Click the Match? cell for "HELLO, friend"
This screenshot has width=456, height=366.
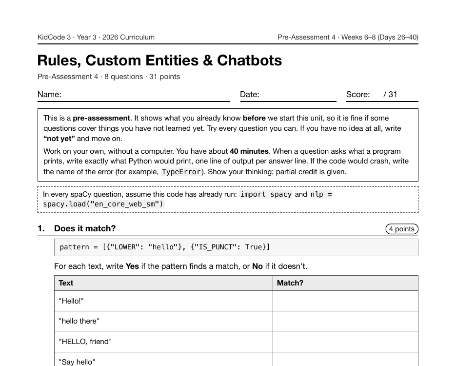[345, 342]
